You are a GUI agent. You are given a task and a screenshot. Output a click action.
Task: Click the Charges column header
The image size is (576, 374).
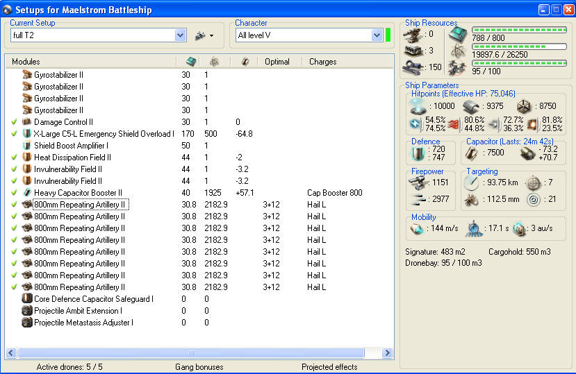click(323, 62)
